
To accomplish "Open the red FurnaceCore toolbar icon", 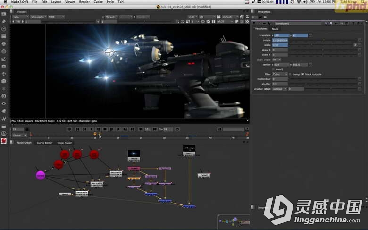I will coord(4,141).
